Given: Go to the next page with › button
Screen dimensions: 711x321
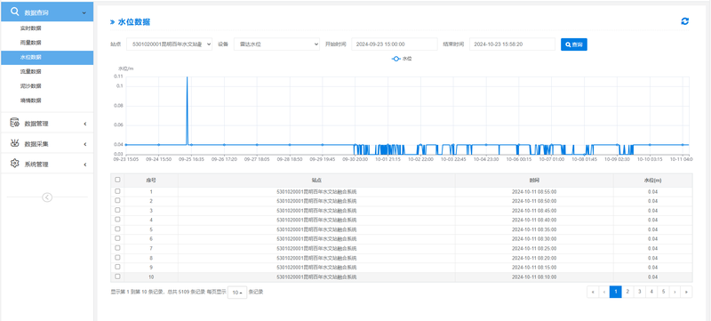Looking at the screenshot, I should (x=675, y=292).
